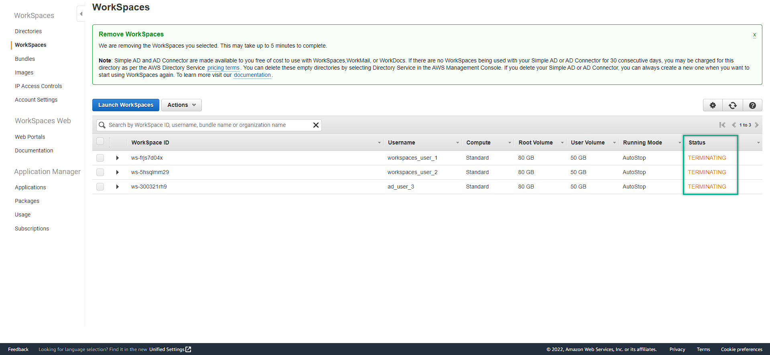Select checkbox for ws-5hsqlmm29
Screen dimensions: 770x355
(100, 172)
